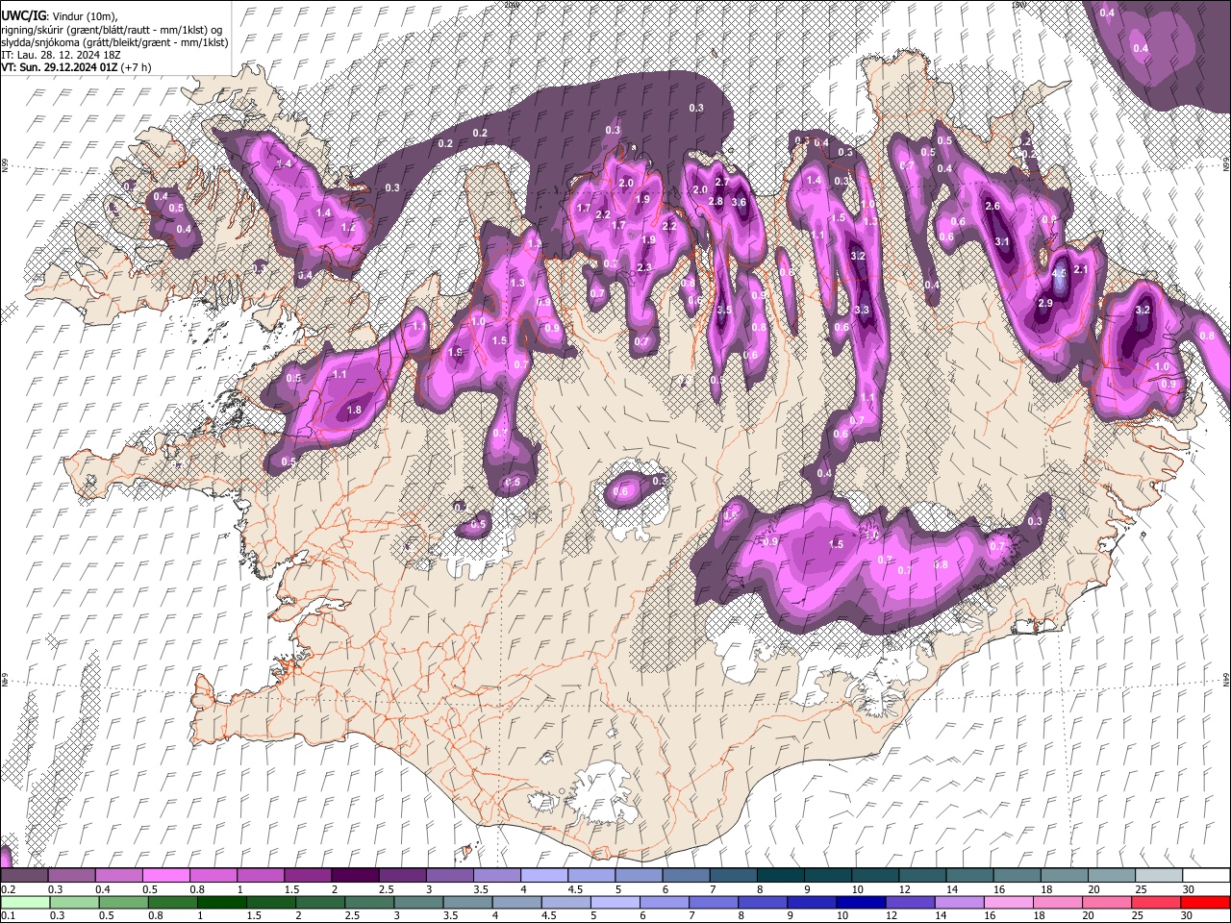Select the mauve 0.3–0.4 snow swatch

[71, 875]
